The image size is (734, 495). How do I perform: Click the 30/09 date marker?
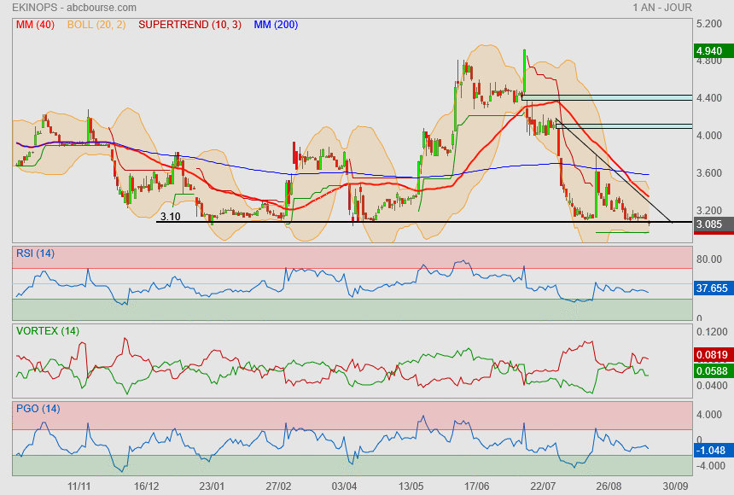click(x=674, y=486)
